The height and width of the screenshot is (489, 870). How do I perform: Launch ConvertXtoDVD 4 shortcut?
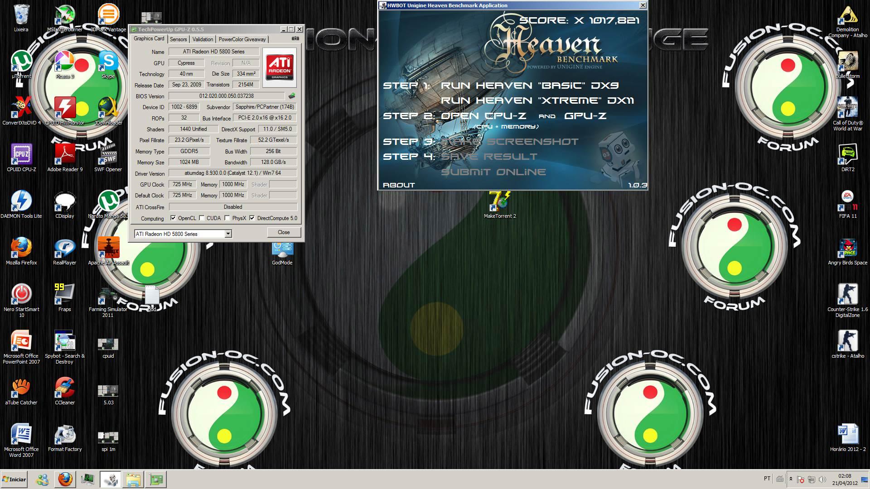[21, 111]
